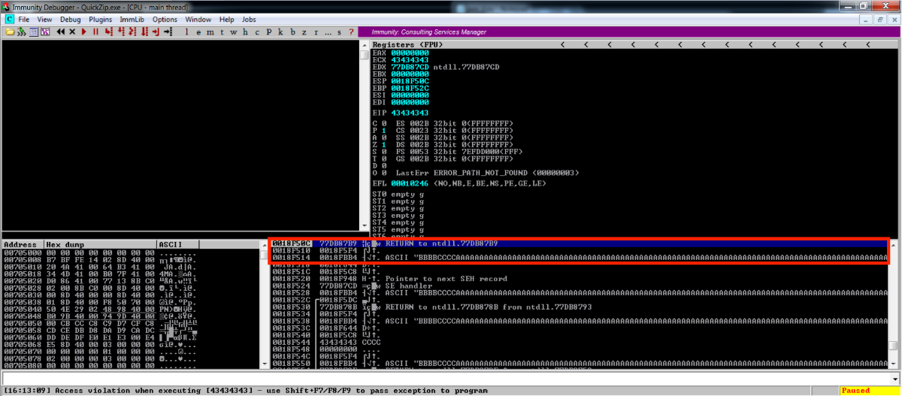Toggle the P flag value in registers

[384, 129]
